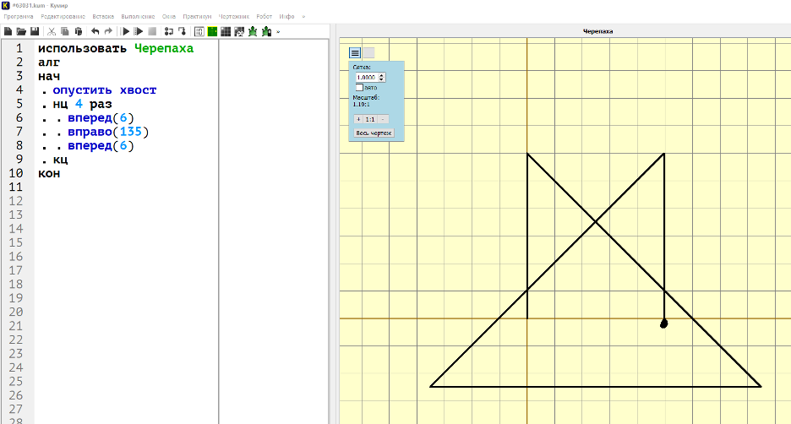
Task: Click the gray button beside the settings toggle
Action: 368,53
